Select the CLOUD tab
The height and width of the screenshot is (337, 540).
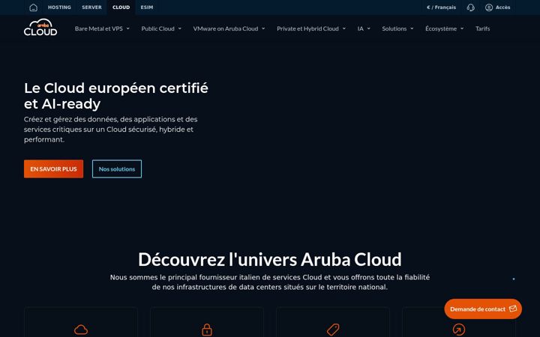click(121, 7)
